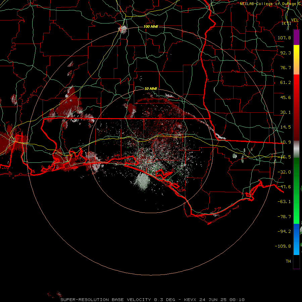The image size is (302, 302).
Task: Click the gray segment of the color bar
Action: pyautogui.click(x=296, y=149)
